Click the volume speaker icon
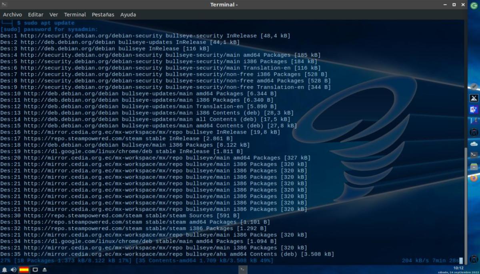 click(14, 270)
